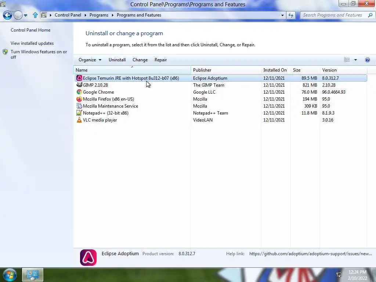Click the Eclipse Temurin JRE program icon
This screenshot has height=282, width=376.
79,78
